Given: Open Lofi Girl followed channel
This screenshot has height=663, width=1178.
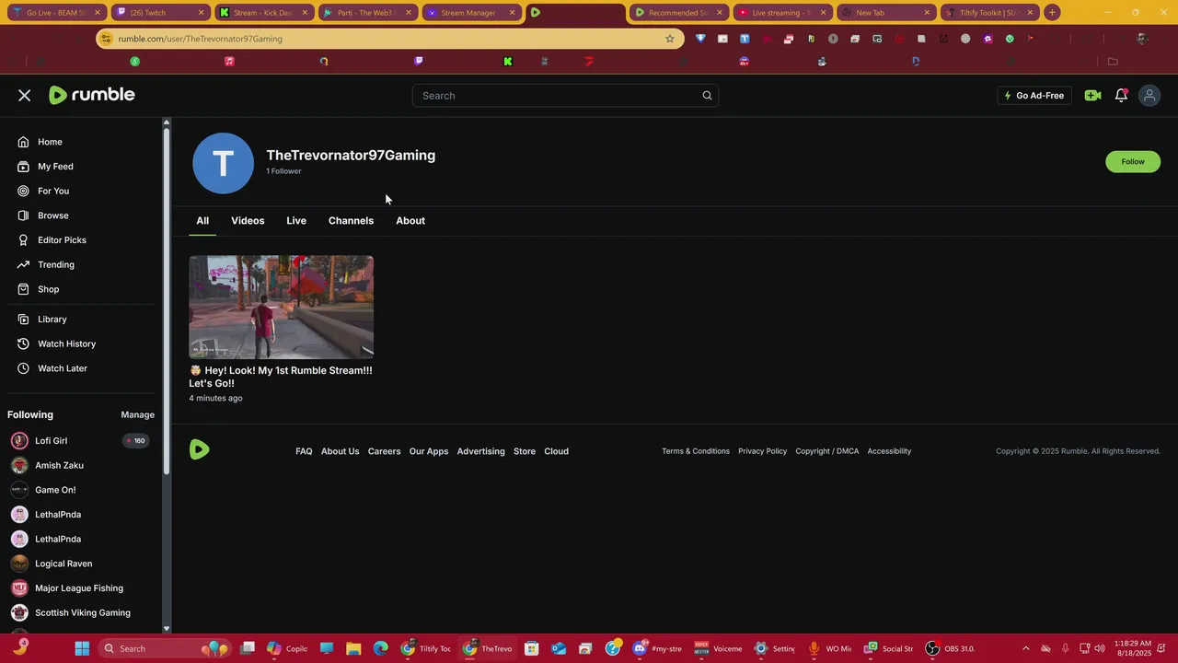Looking at the screenshot, I should point(52,441).
